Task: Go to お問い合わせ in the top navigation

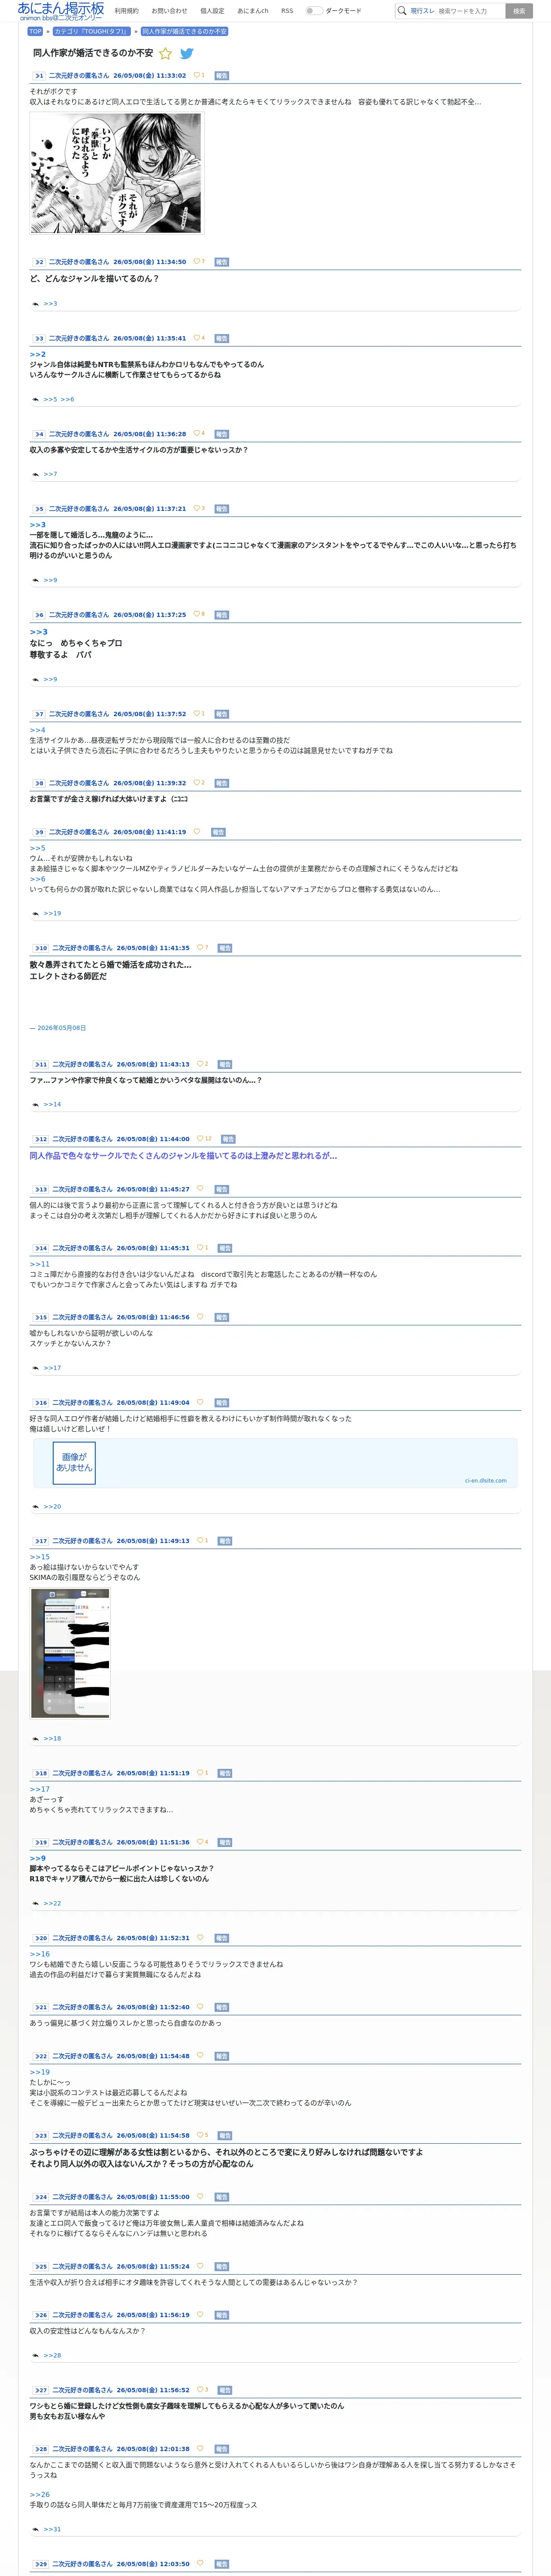Action: [170, 11]
